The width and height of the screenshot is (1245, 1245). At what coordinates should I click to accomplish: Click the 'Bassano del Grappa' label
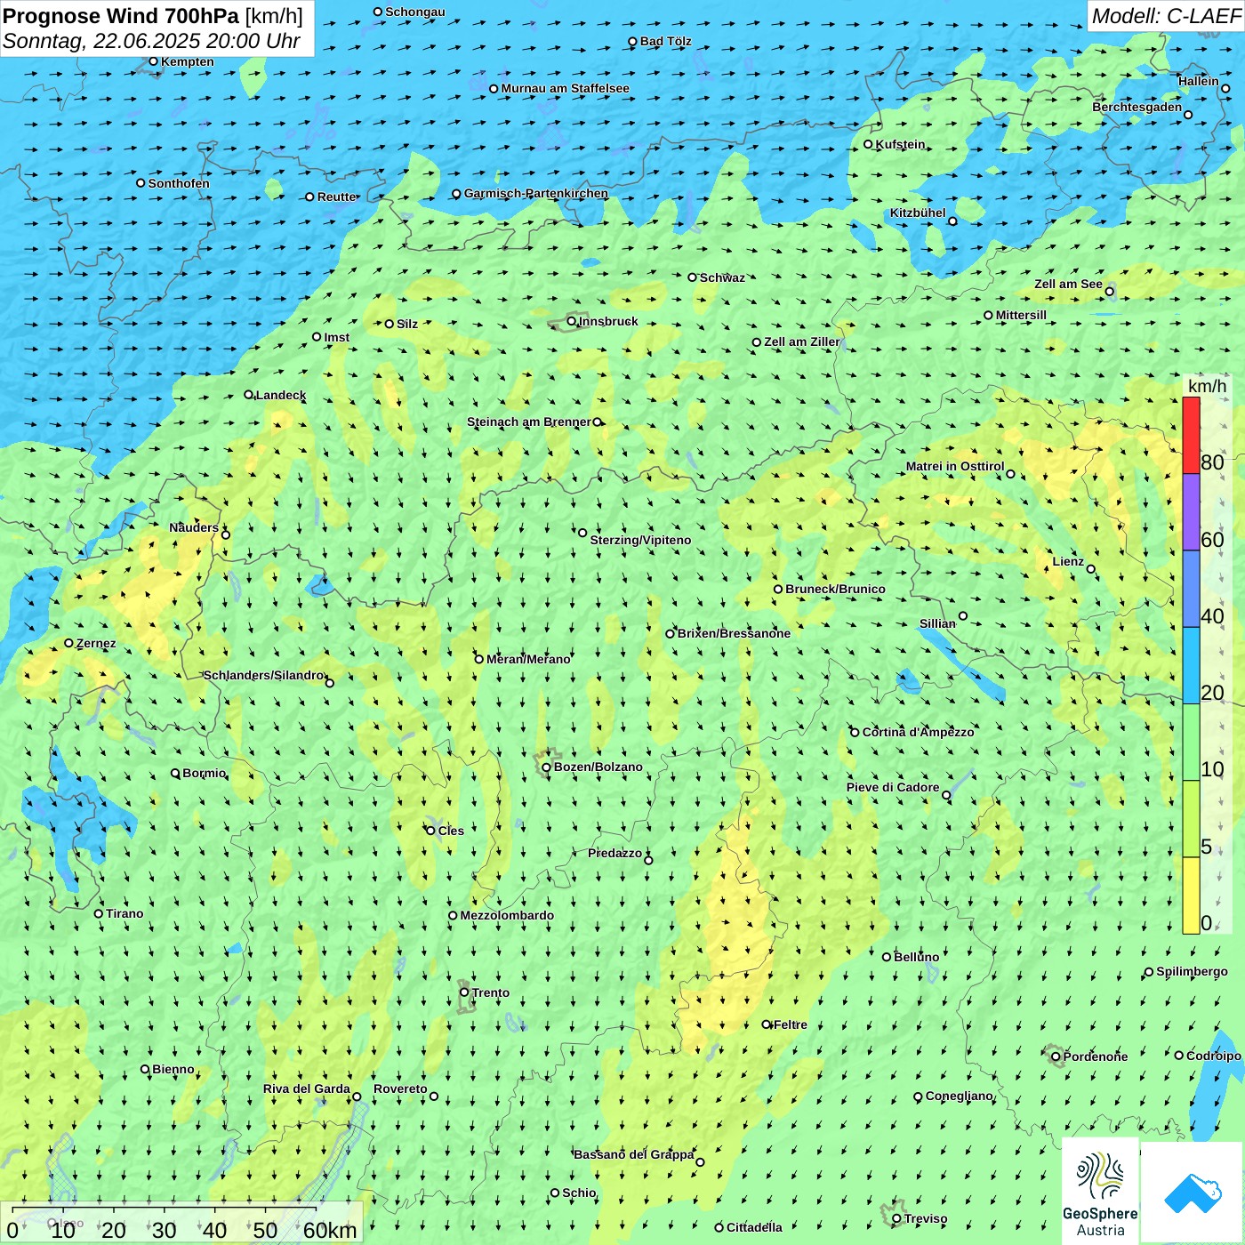(634, 1154)
